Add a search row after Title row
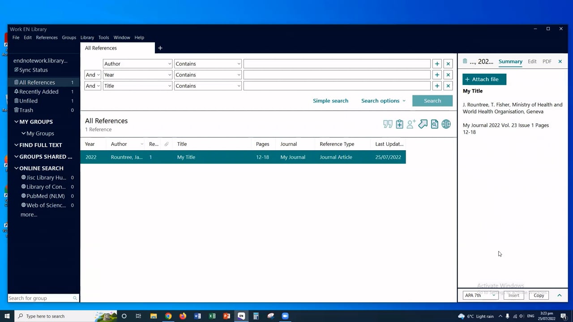 point(437,86)
